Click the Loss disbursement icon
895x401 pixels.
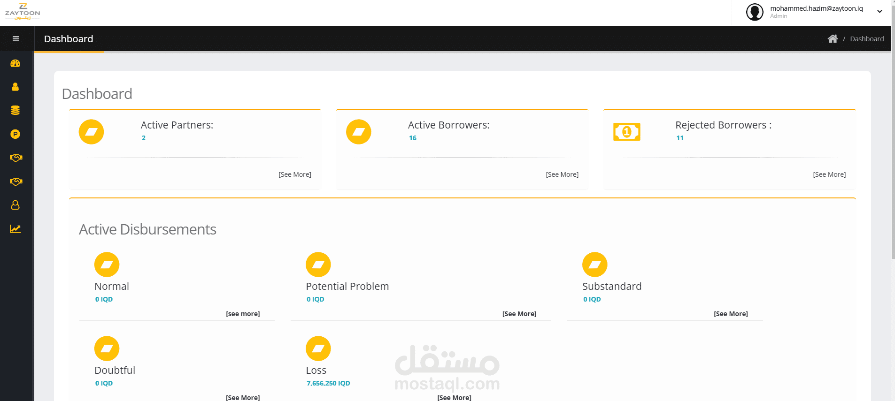tap(318, 348)
